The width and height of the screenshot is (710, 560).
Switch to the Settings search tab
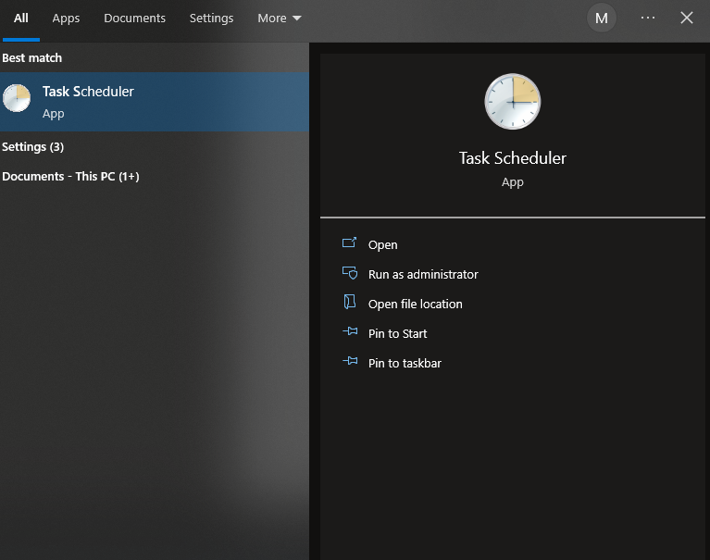click(x=211, y=19)
